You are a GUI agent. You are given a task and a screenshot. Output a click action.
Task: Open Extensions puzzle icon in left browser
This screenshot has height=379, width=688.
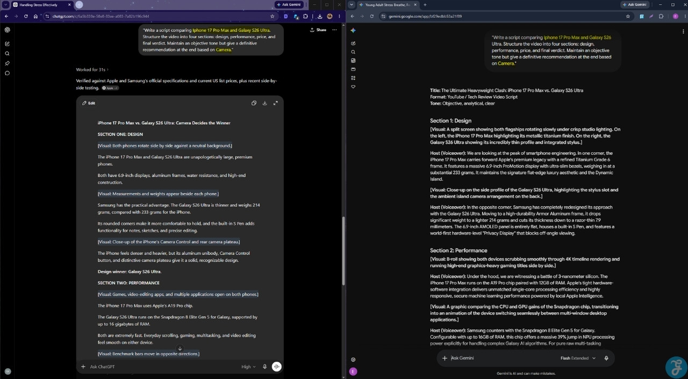tap(305, 16)
